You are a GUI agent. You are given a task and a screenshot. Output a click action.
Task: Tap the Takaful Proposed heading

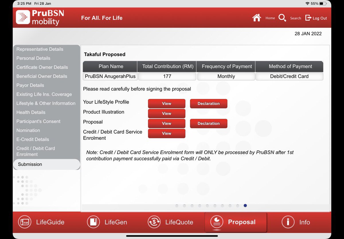pyautogui.click(x=105, y=54)
